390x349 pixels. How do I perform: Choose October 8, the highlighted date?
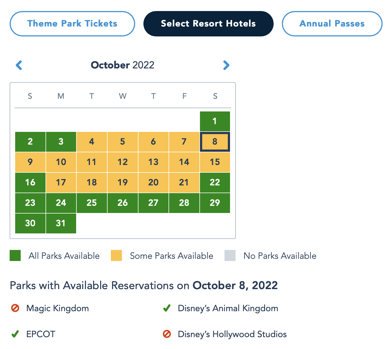click(x=215, y=142)
